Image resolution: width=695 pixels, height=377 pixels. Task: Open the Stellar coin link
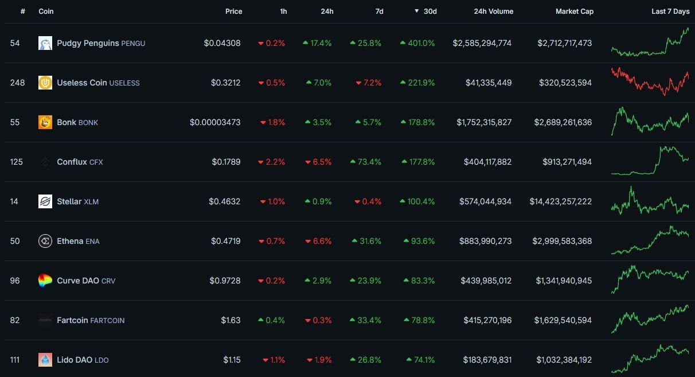(77, 201)
